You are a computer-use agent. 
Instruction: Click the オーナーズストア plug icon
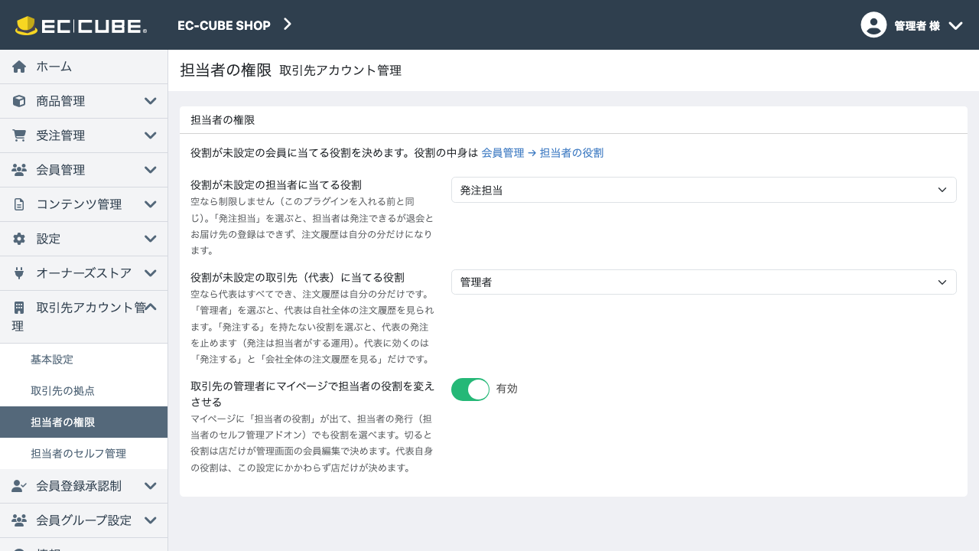(x=19, y=273)
